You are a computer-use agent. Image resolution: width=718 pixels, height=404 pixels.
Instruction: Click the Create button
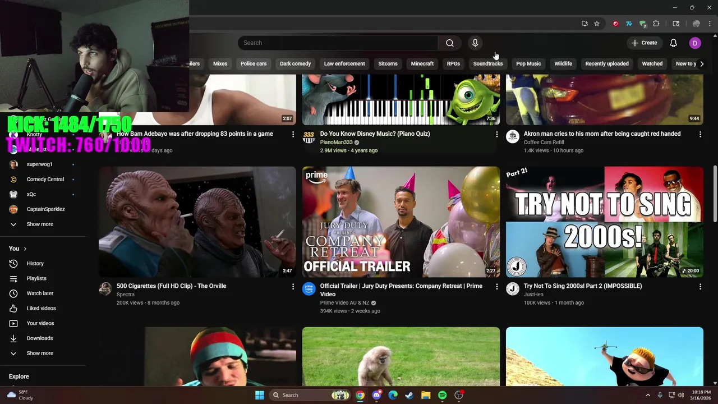[x=644, y=43]
